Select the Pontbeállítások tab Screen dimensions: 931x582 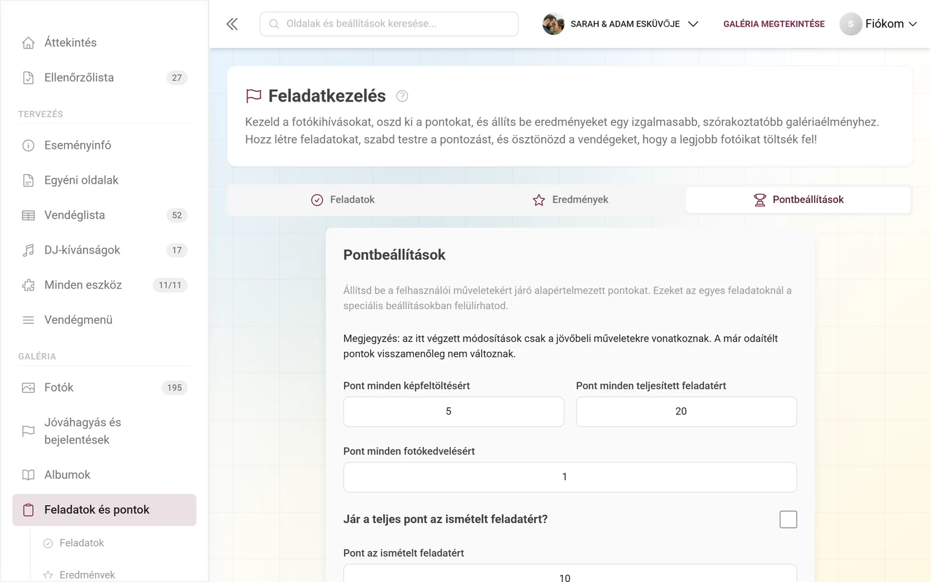798,200
